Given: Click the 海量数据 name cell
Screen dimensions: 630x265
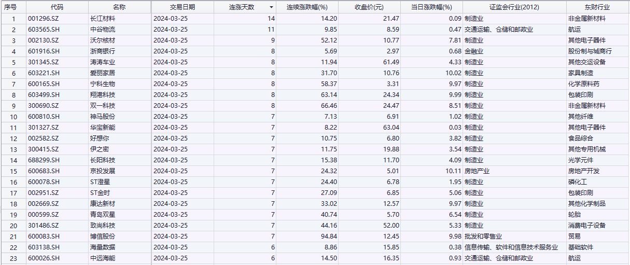Looking at the screenshot, I should pyautogui.click(x=103, y=247).
